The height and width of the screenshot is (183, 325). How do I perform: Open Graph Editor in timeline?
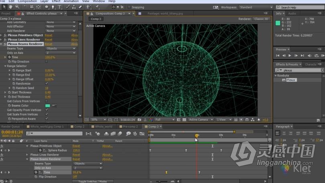pos(142,134)
